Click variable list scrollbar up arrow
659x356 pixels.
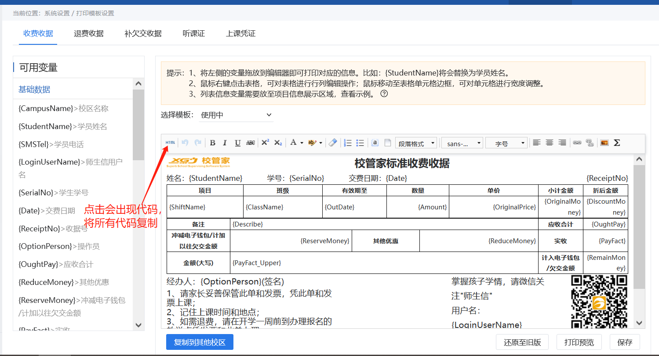(138, 83)
